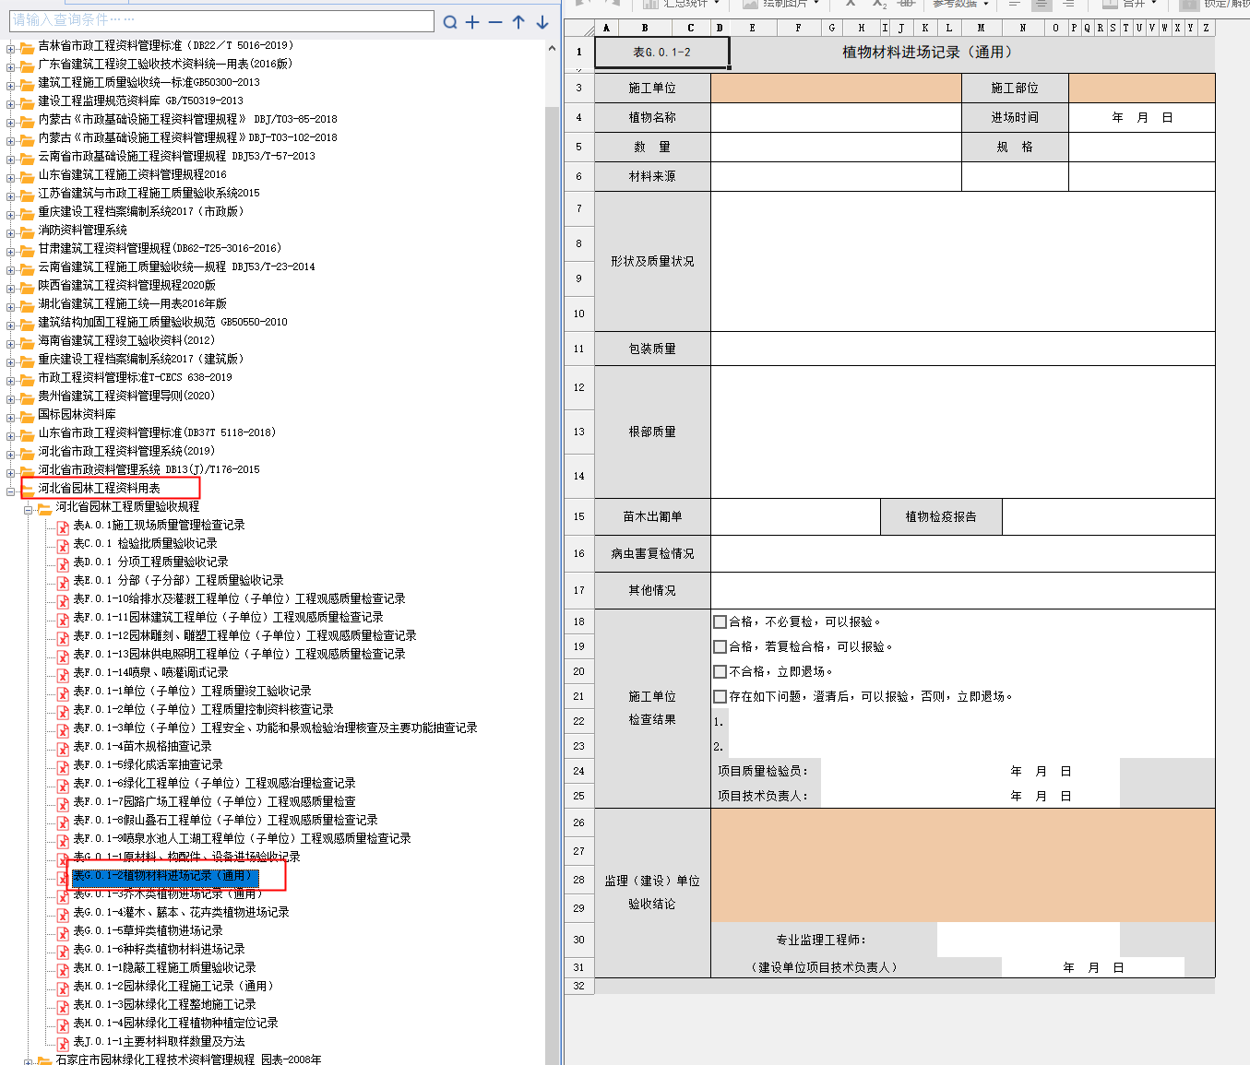Click file icon of 表F.0.1-4苗木规格抽查记录
This screenshot has width=1250, height=1065.
click(63, 749)
